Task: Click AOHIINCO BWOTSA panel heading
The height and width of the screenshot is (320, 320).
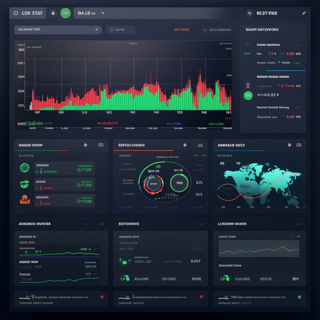Action: click(35, 224)
